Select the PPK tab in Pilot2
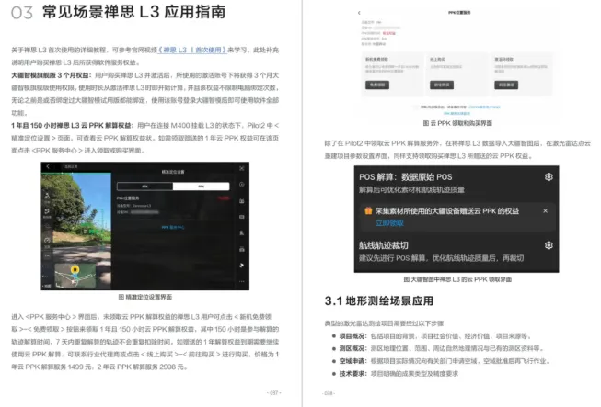Screen dimensions: 601x407 coord(202,187)
